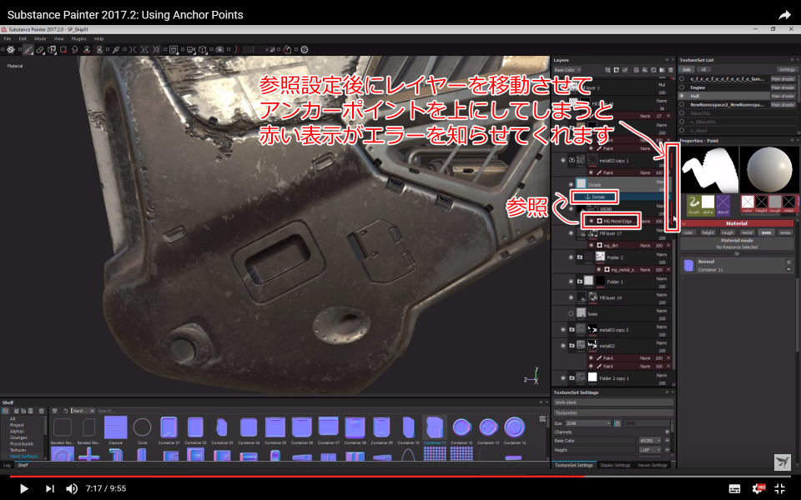Toggle video volume speaker icon

click(72, 488)
